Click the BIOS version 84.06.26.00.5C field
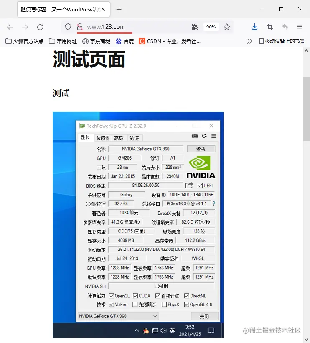 (x=146, y=185)
